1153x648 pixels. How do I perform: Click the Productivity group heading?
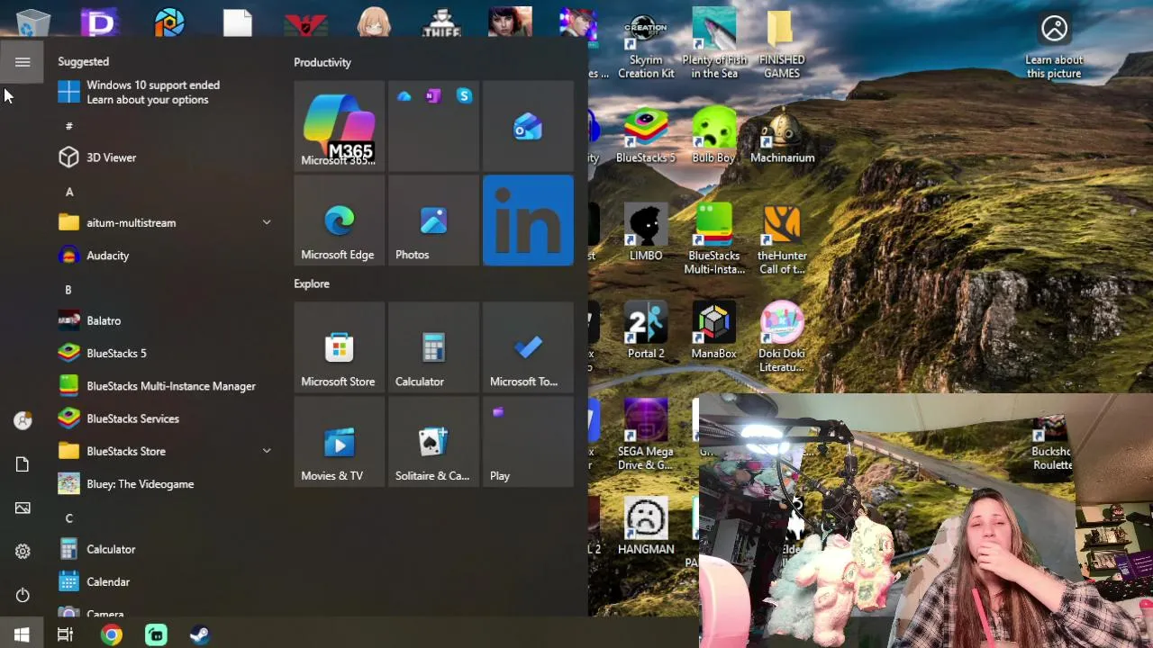[x=322, y=62]
